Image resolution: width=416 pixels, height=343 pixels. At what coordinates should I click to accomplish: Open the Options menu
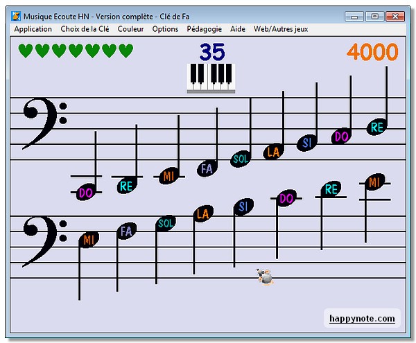tap(165, 29)
